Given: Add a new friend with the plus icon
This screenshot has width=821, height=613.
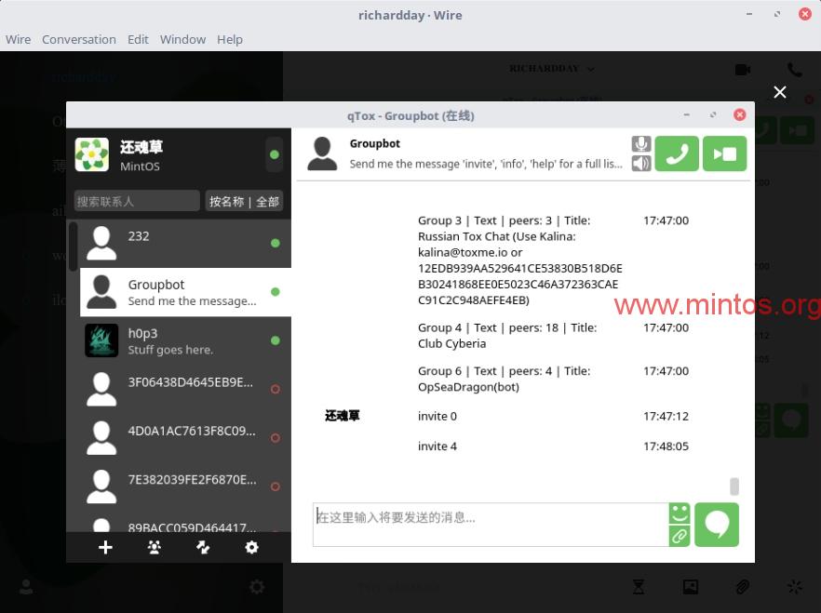Looking at the screenshot, I should pyautogui.click(x=105, y=548).
